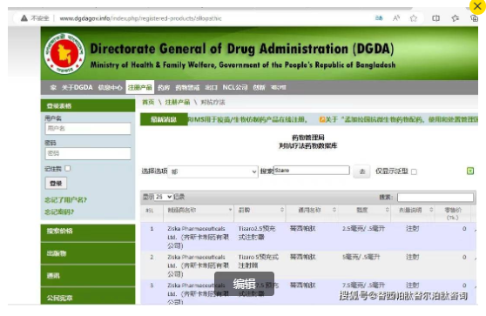The height and width of the screenshot is (316, 486).
Task: Open the records-per-page 25 dropdown
Action: tap(164, 197)
